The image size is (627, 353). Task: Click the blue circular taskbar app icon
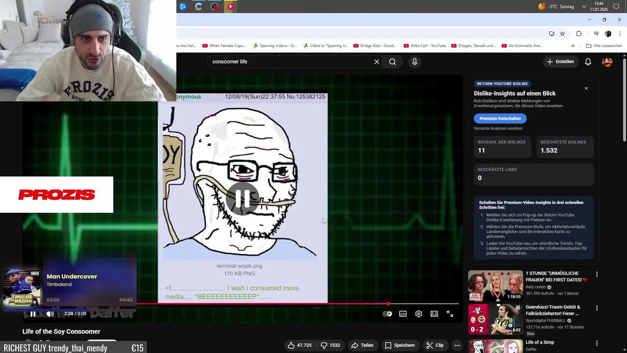[183, 6]
